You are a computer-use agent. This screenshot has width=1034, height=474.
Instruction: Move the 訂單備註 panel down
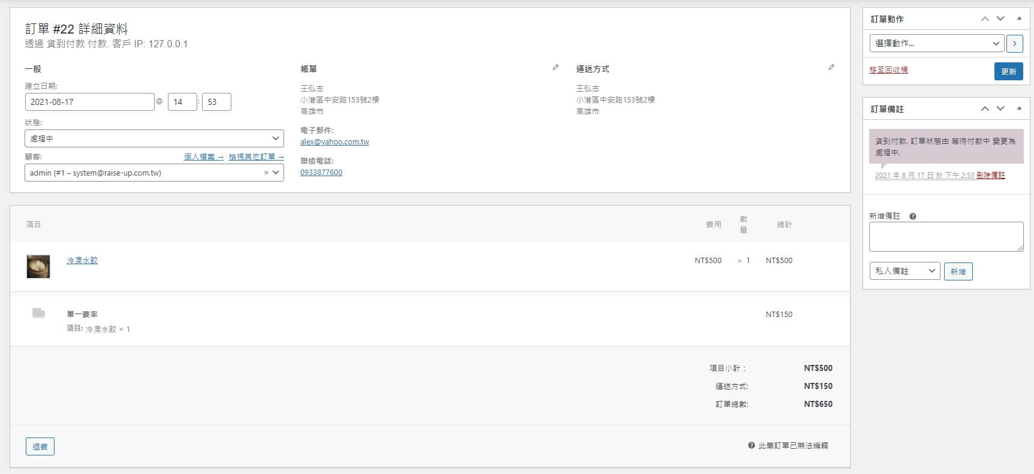coord(1000,108)
